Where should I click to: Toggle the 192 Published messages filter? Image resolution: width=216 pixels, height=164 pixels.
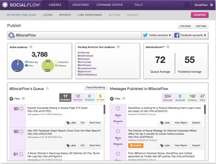tap(192, 97)
